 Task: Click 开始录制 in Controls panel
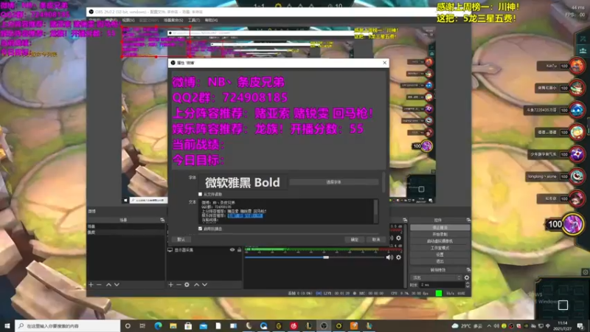pyautogui.click(x=440, y=234)
